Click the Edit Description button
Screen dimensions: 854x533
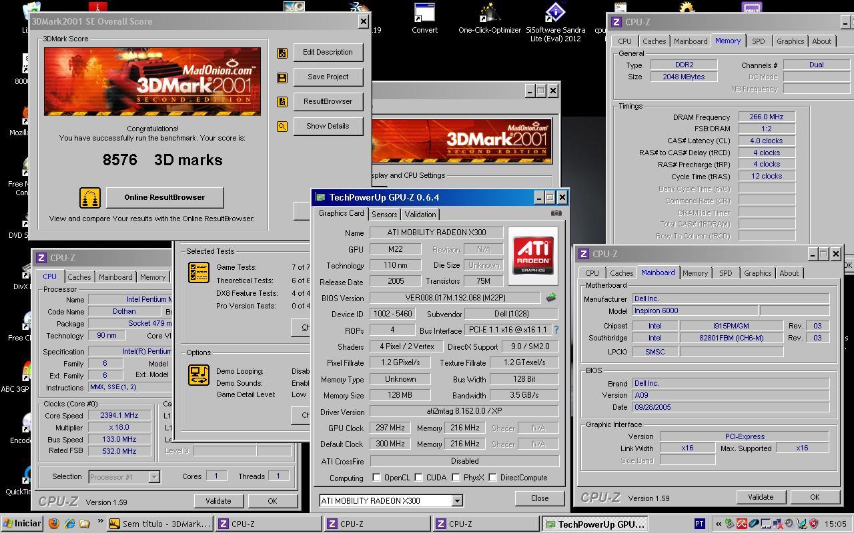(x=328, y=53)
